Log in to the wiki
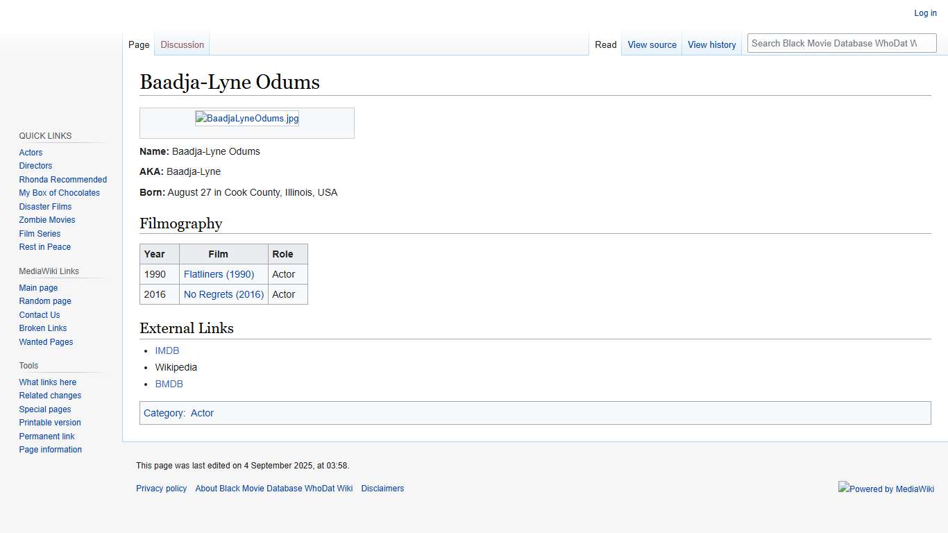The height and width of the screenshot is (533, 948). click(925, 12)
